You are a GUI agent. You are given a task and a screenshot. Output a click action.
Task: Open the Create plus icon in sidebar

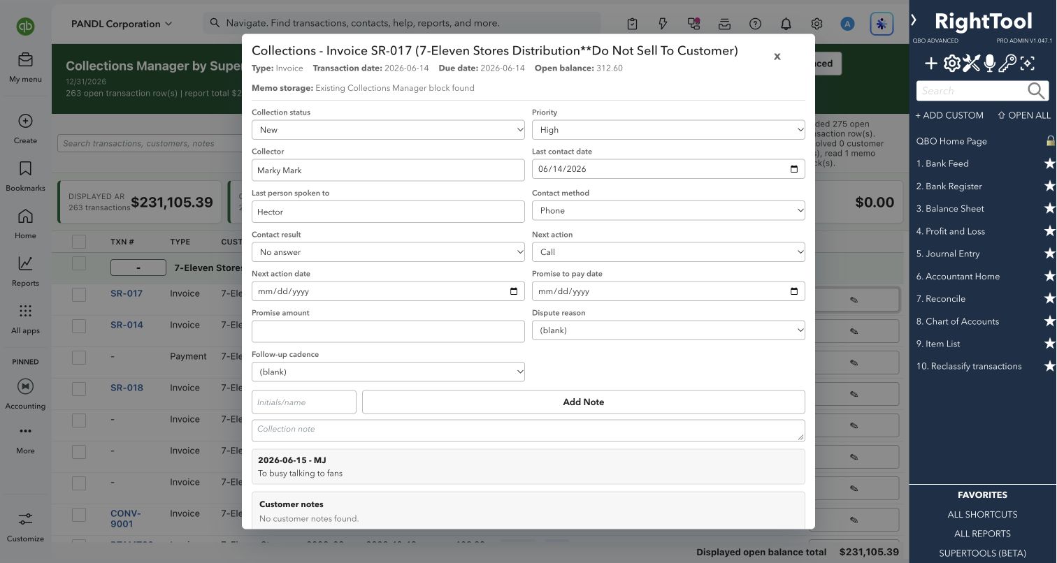(x=25, y=121)
